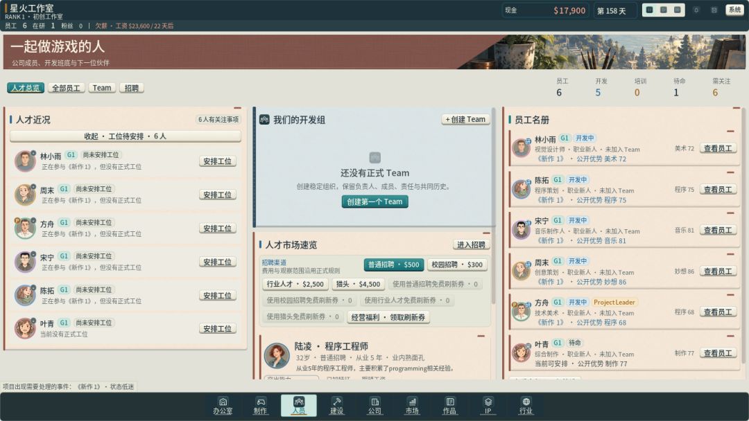This screenshot has width=749, height=421.
Task: Click 叶青's avatar in 人才近况 list
Action: 25,328
